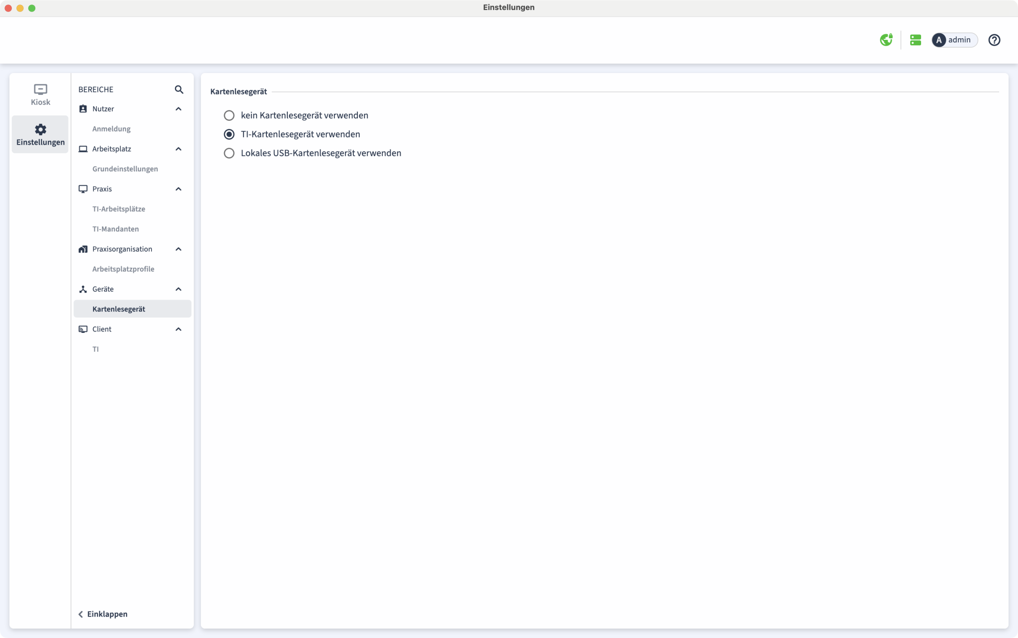Image resolution: width=1018 pixels, height=638 pixels.
Task: Select 'Lokales USB-Kartenlesegerät verwenden' option
Action: [x=229, y=153]
